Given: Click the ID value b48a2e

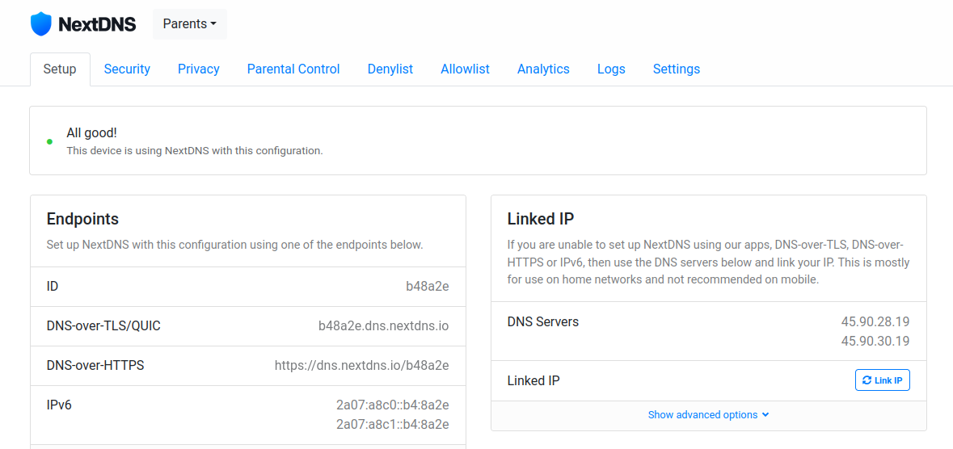Looking at the screenshot, I should [427, 287].
